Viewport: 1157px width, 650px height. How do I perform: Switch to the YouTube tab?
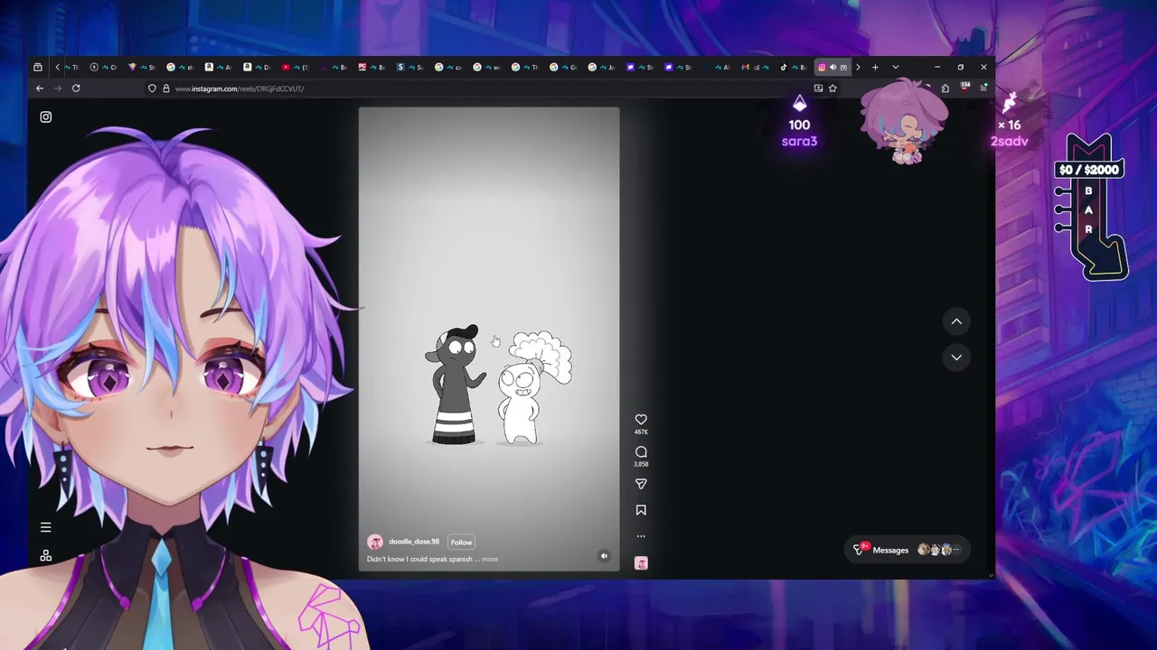click(295, 67)
